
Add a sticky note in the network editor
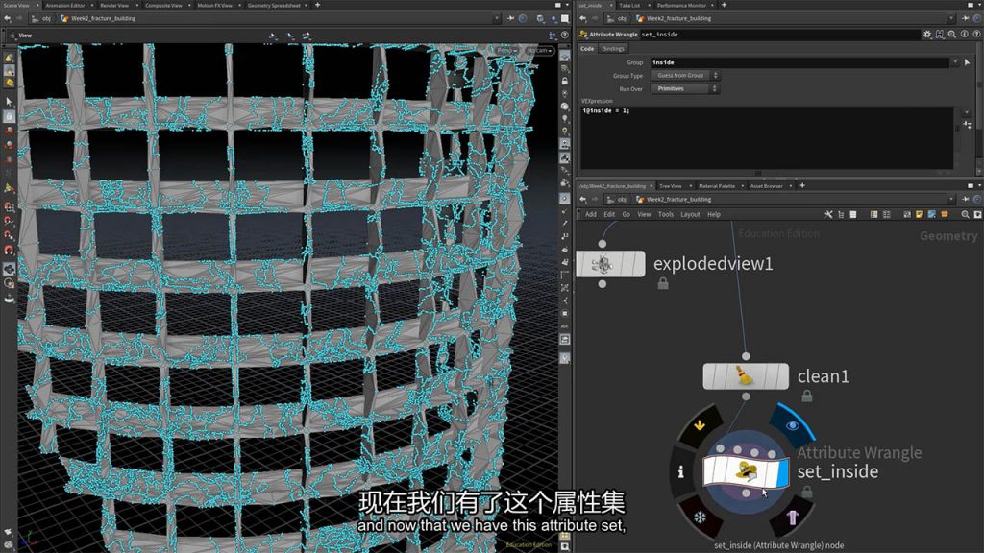920,214
